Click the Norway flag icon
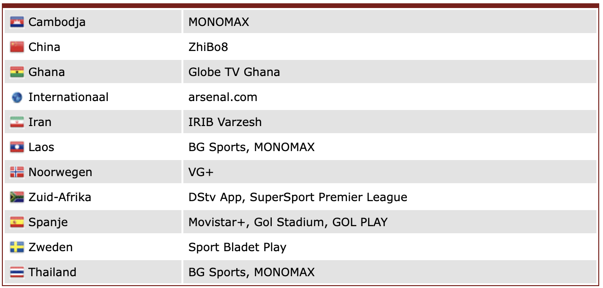The width and height of the screenshot is (603, 288). click(x=17, y=172)
